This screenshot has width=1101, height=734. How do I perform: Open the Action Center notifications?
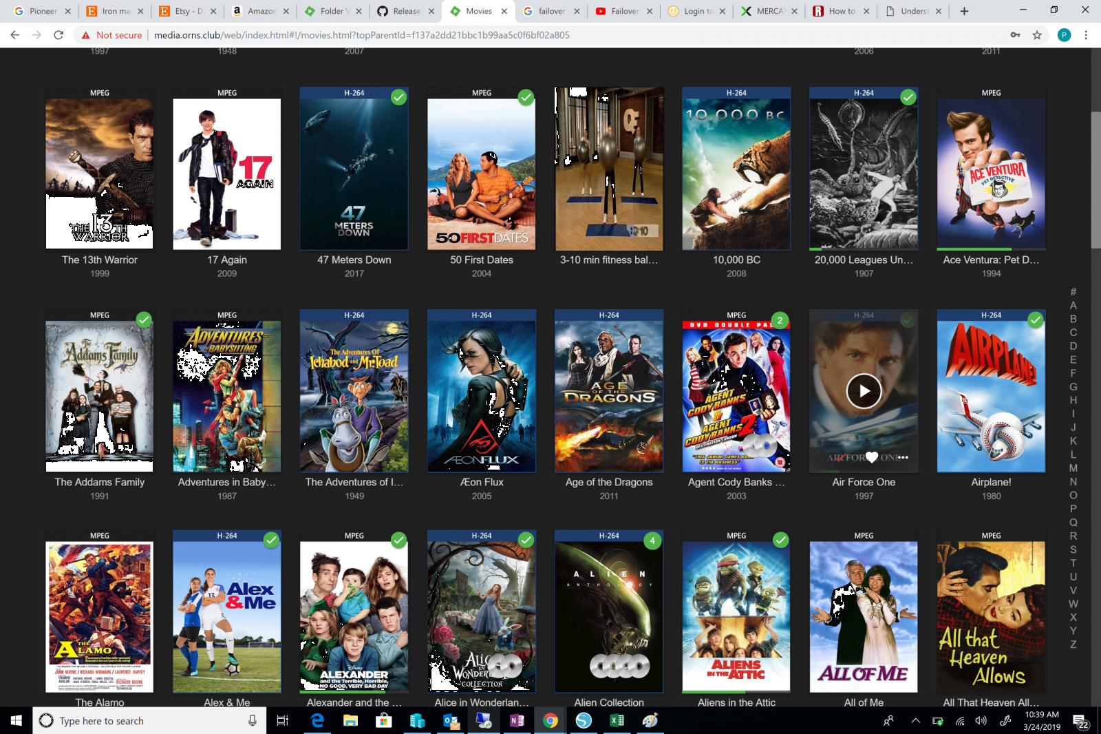1080,721
